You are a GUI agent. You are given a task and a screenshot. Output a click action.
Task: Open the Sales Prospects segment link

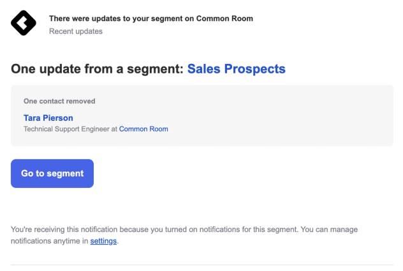pyautogui.click(x=236, y=69)
